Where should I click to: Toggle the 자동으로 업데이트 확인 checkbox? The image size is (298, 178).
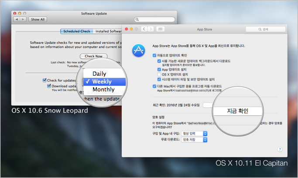click(154, 55)
